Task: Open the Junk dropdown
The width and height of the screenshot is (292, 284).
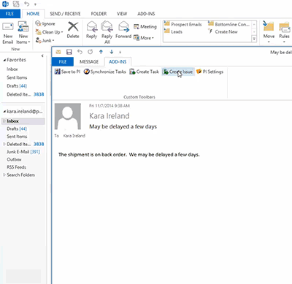Action: [45, 40]
